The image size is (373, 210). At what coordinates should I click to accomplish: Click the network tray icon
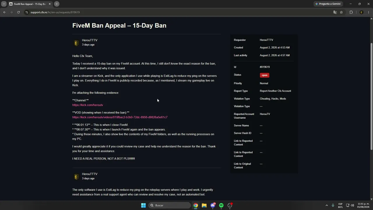(x=348, y=205)
